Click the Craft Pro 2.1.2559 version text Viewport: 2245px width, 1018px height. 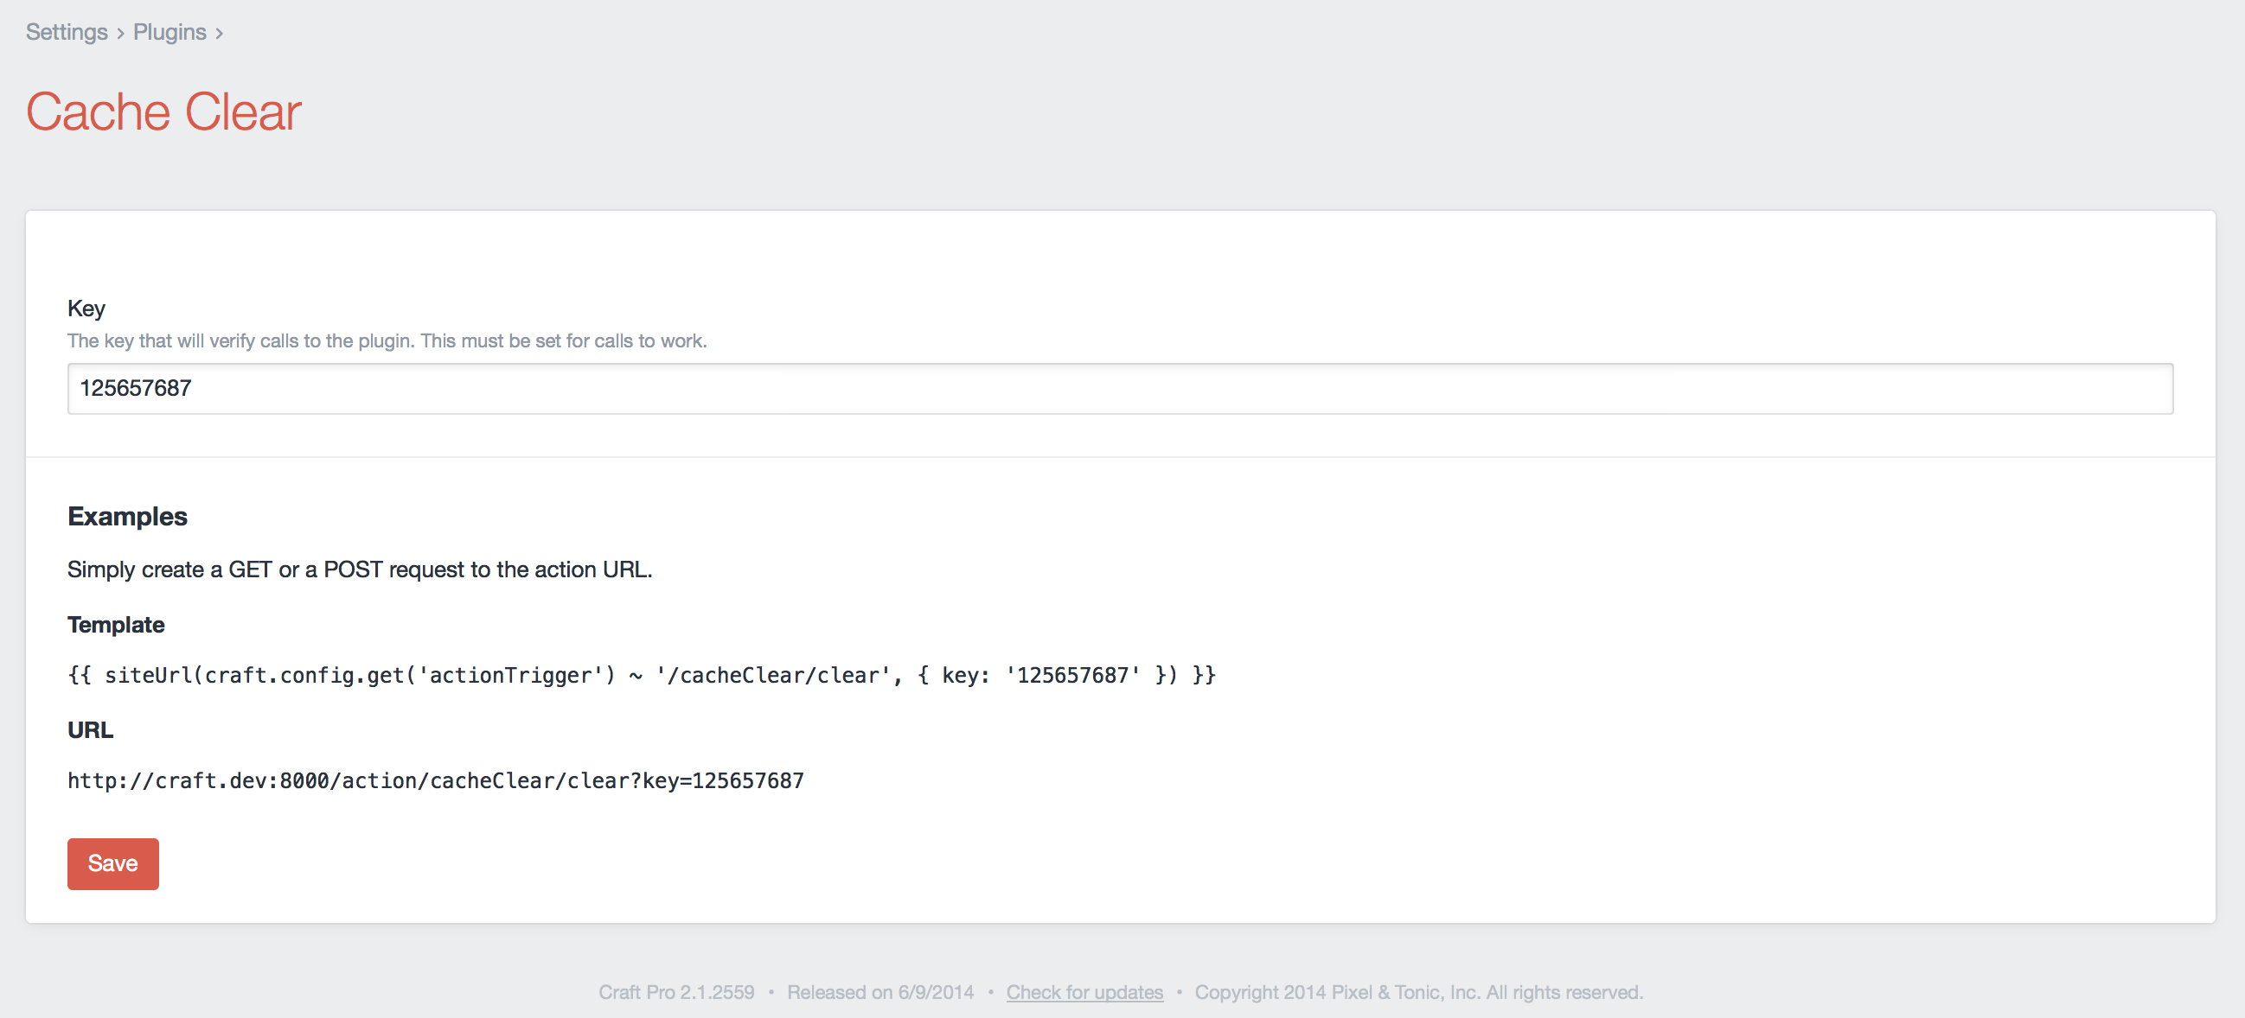click(x=675, y=992)
